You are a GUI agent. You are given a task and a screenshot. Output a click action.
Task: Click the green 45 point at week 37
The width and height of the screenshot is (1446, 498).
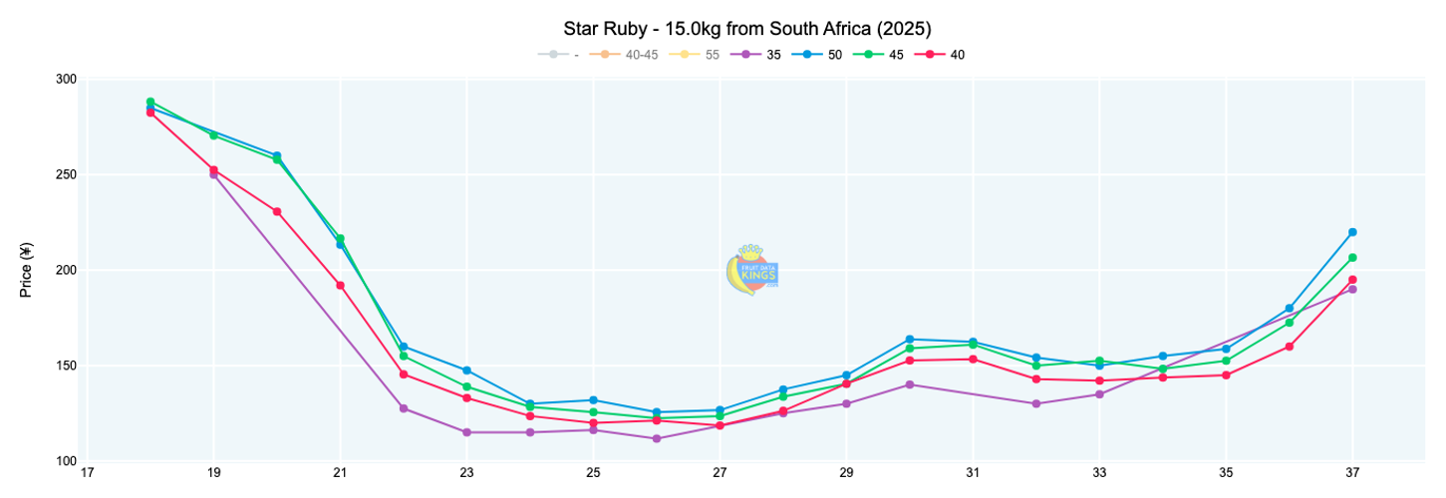(1352, 258)
